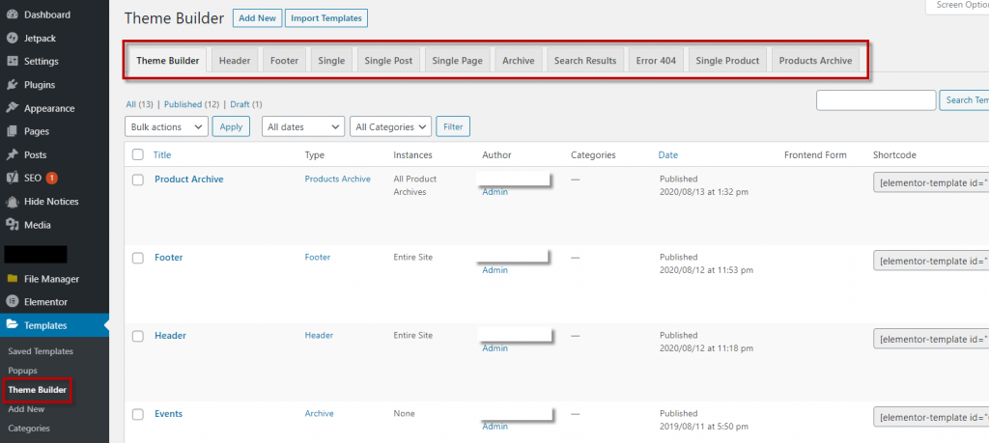Open the Screen Options tab
The width and height of the screenshot is (989, 443).
coord(957,6)
